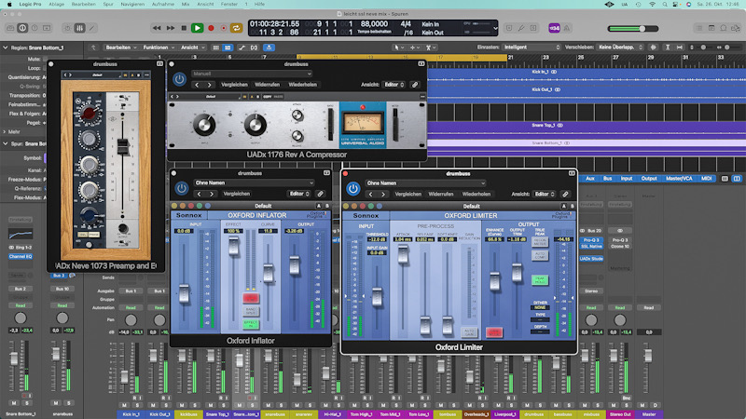This screenshot has height=419, width=746.
Task: Toggle the metronome button
Action: coord(567,28)
